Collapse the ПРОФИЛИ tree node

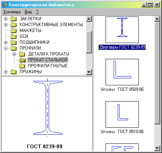[x=6, y=48]
